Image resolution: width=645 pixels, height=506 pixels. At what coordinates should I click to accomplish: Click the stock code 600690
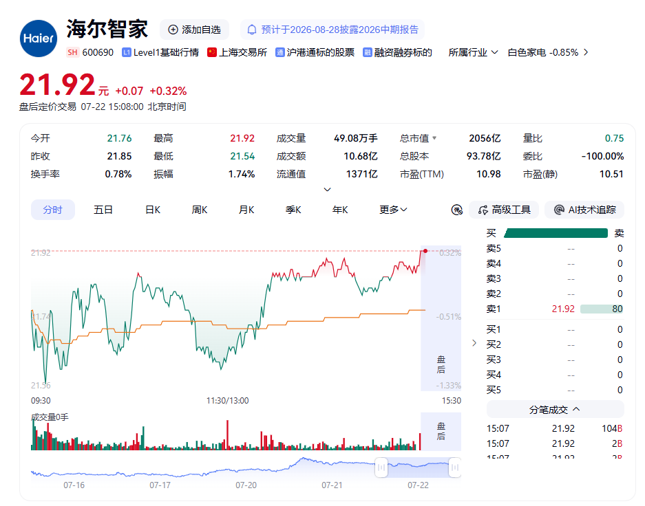(98, 52)
